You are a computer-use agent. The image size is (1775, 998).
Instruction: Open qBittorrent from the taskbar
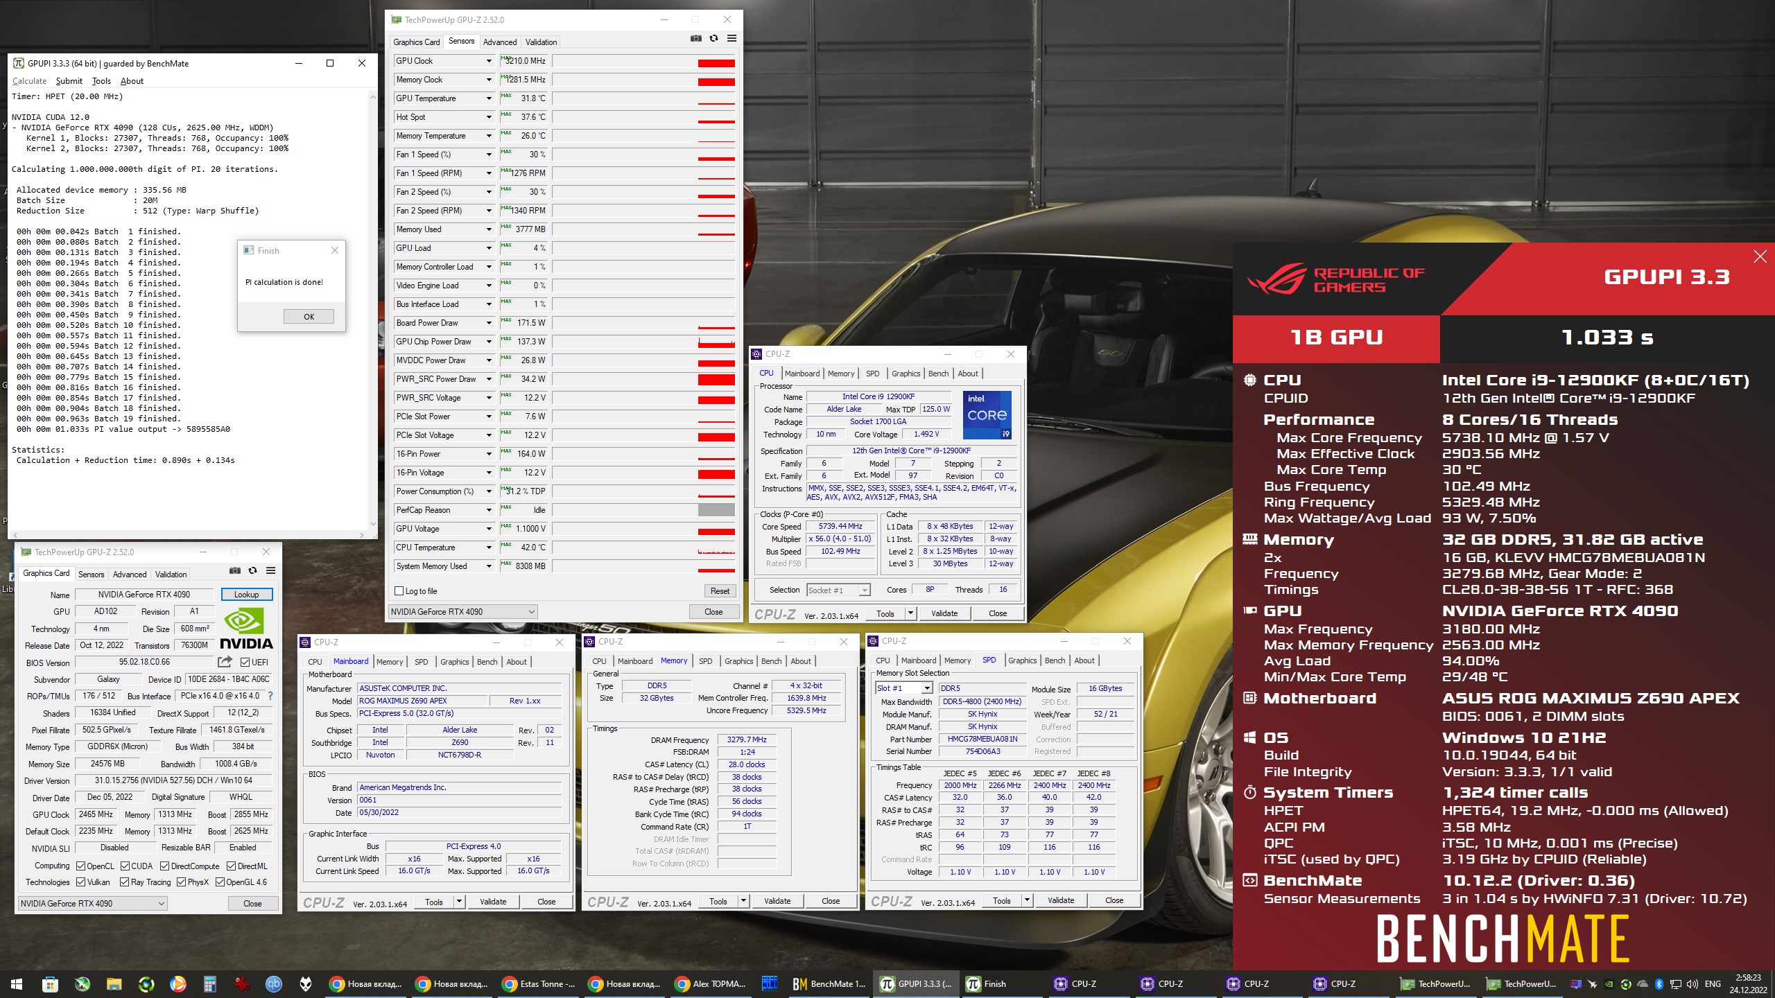(274, 984)
